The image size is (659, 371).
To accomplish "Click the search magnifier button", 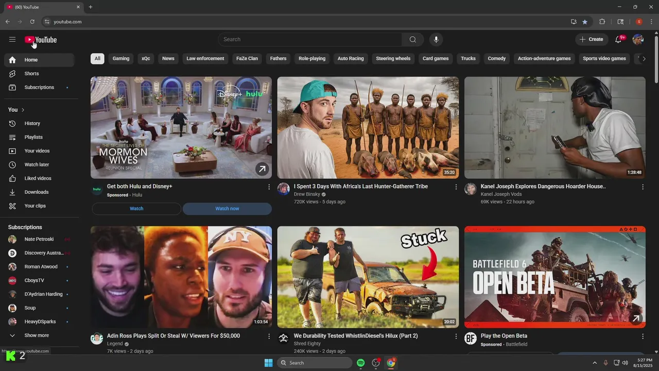I will (x=413, y=39).
